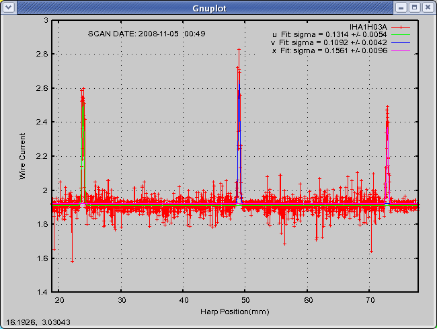Click the IHA1H03A legend entry

(x=368, y=27)
